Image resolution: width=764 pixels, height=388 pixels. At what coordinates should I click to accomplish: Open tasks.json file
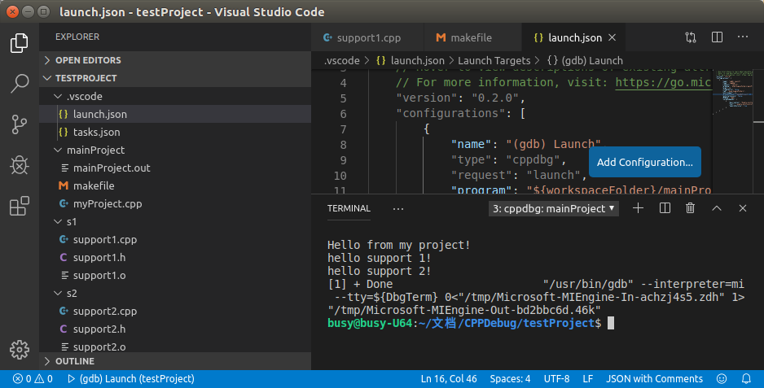pos(175,132)
